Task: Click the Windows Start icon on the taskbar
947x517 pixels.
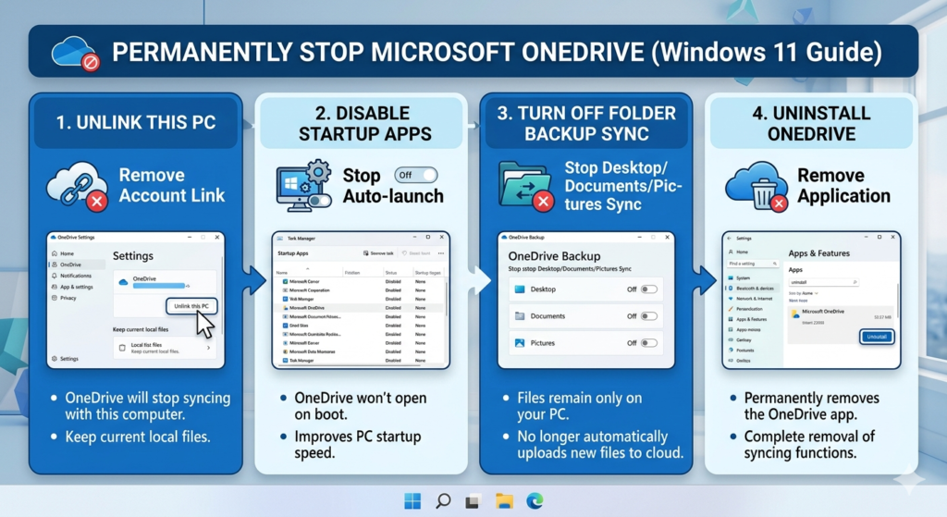Action: pos(412,500)
